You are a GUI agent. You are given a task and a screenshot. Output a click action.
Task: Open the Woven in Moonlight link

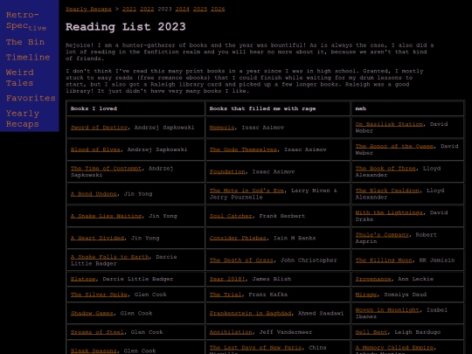387,309
